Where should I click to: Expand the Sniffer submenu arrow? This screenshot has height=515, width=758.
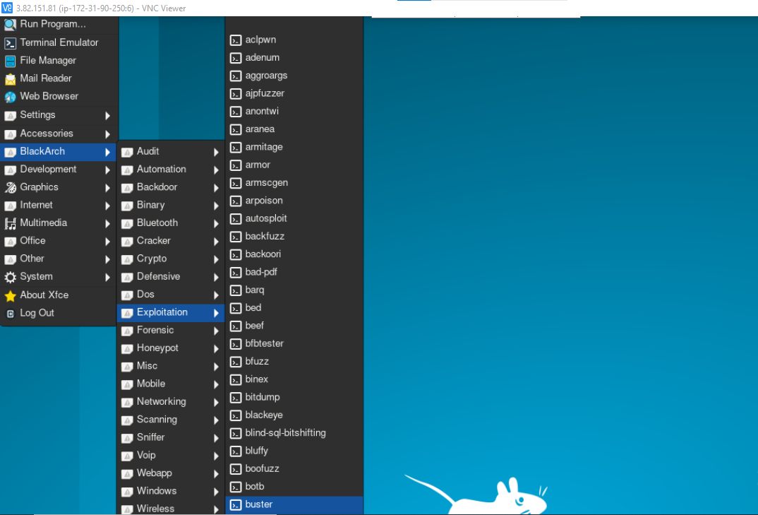pos(216,438)
